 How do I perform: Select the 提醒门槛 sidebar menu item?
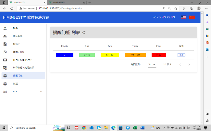tap(23, 76)
